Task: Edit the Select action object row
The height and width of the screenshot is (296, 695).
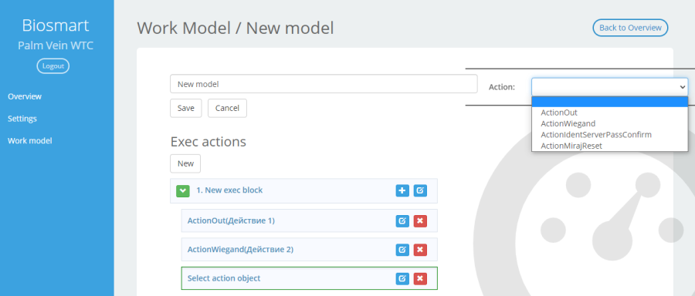Action: (402, 278)
